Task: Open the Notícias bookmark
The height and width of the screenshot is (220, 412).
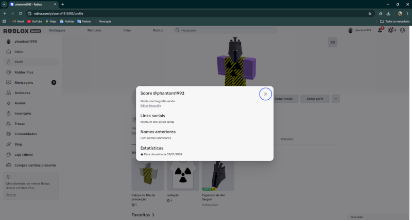Action: click(x=67, y=22)
